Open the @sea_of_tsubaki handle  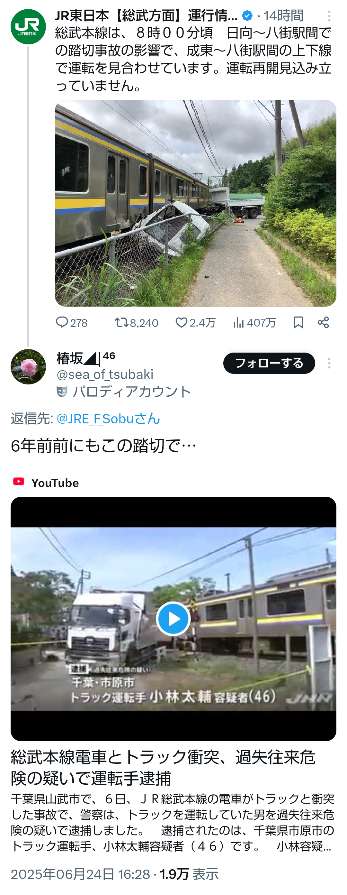coord(105,374)
